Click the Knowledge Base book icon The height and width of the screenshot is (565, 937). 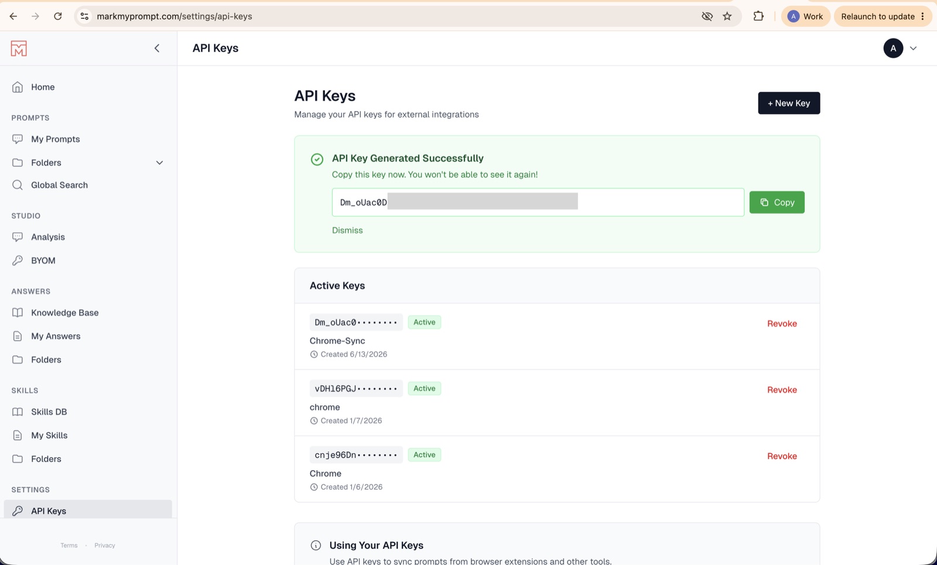(18, 313)
